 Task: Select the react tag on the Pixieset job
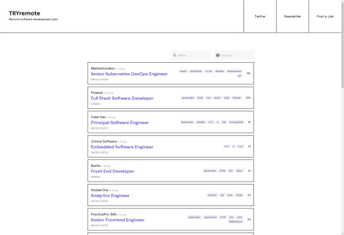[218, 98]
